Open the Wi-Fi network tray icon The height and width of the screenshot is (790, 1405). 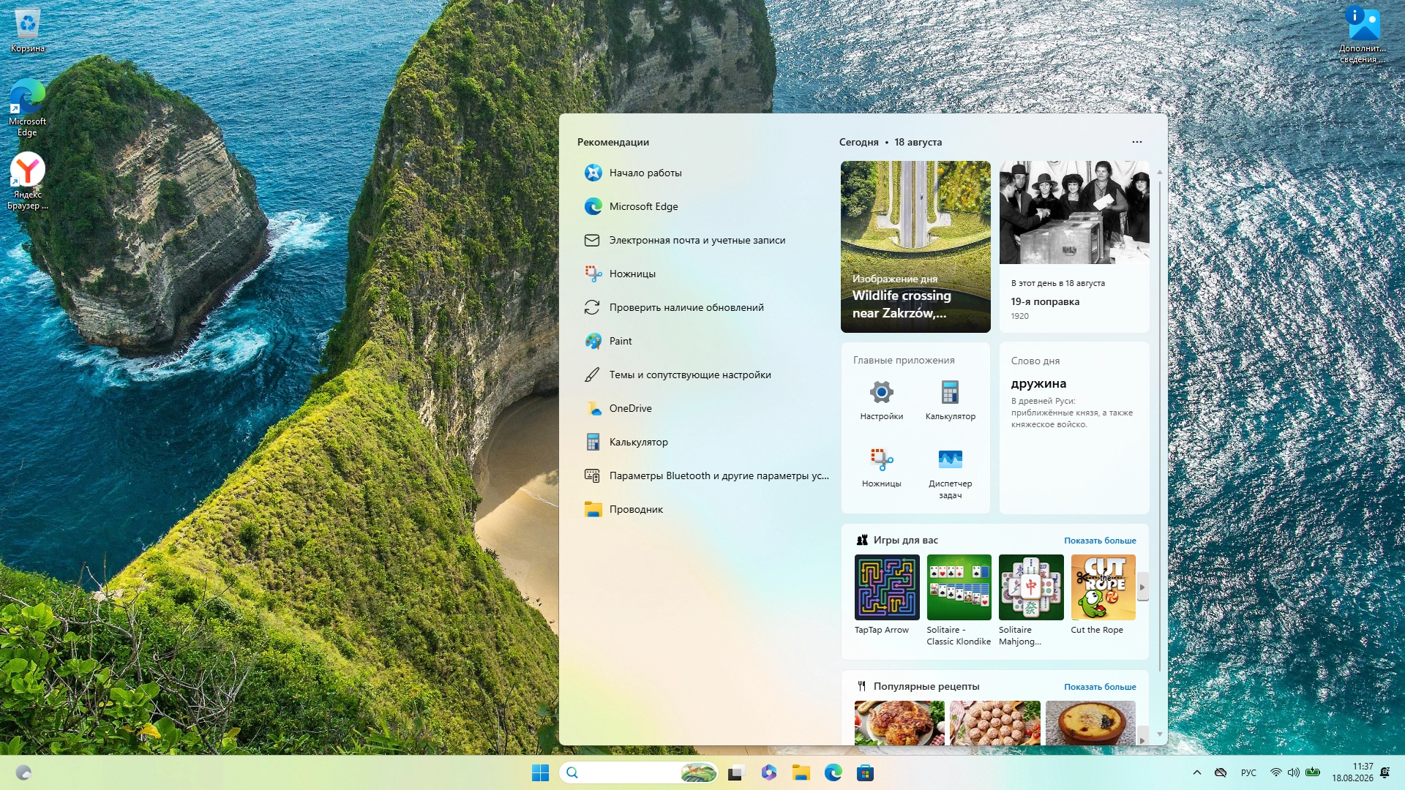1275,772
